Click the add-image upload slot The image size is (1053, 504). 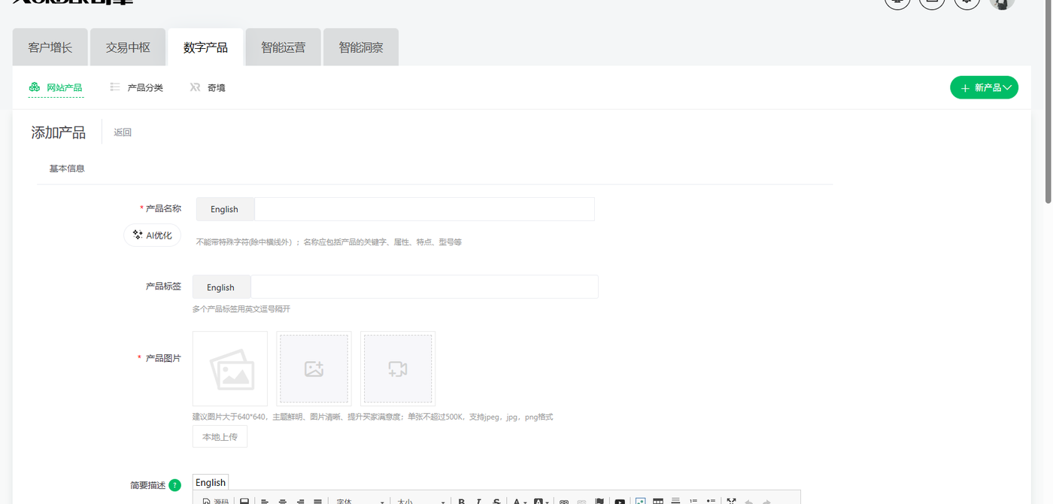pyautogui.click(x=314, y=369)
